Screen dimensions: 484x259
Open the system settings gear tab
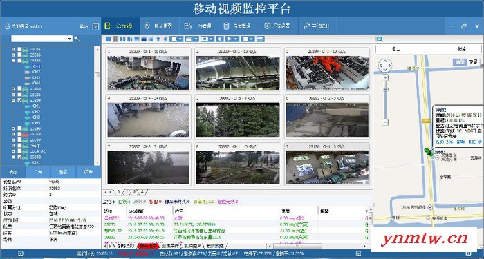point(278,26)
